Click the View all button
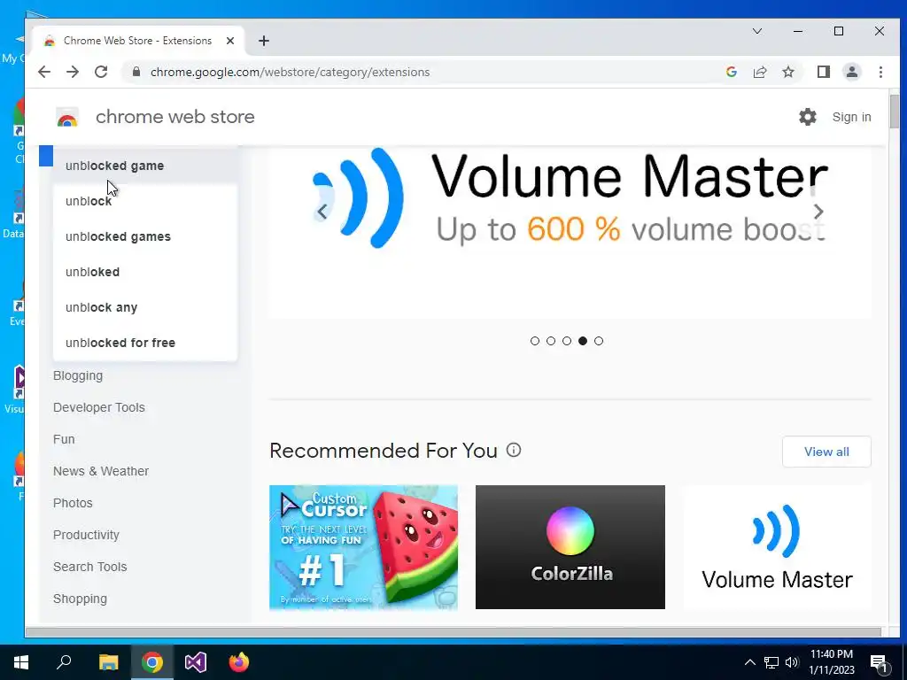Screen dimensions: 907x680 (x=826, y=452)
